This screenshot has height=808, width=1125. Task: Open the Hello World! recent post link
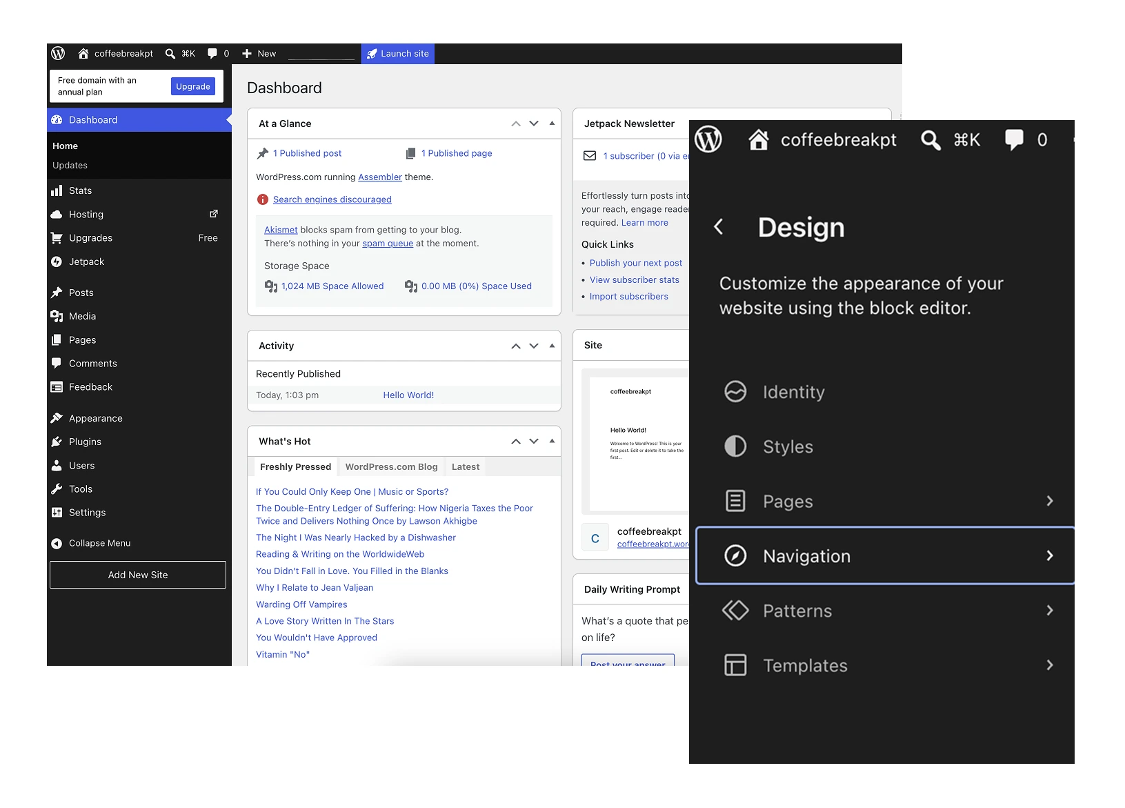[x=408, y=395]
